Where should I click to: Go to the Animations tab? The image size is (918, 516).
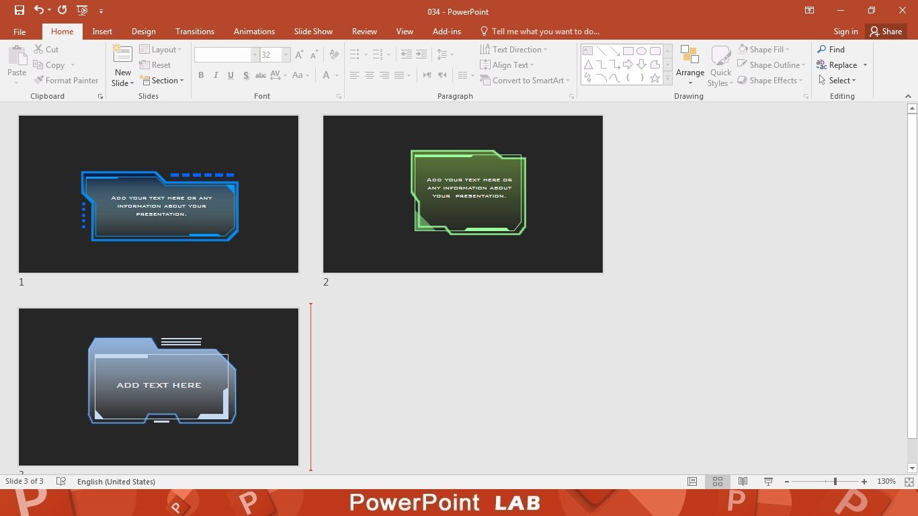click(254, 32)
